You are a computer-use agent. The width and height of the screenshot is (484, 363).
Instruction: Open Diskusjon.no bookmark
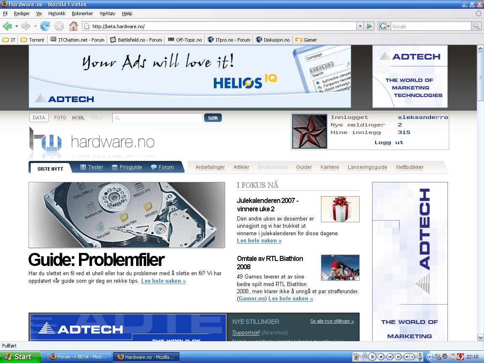273,40
